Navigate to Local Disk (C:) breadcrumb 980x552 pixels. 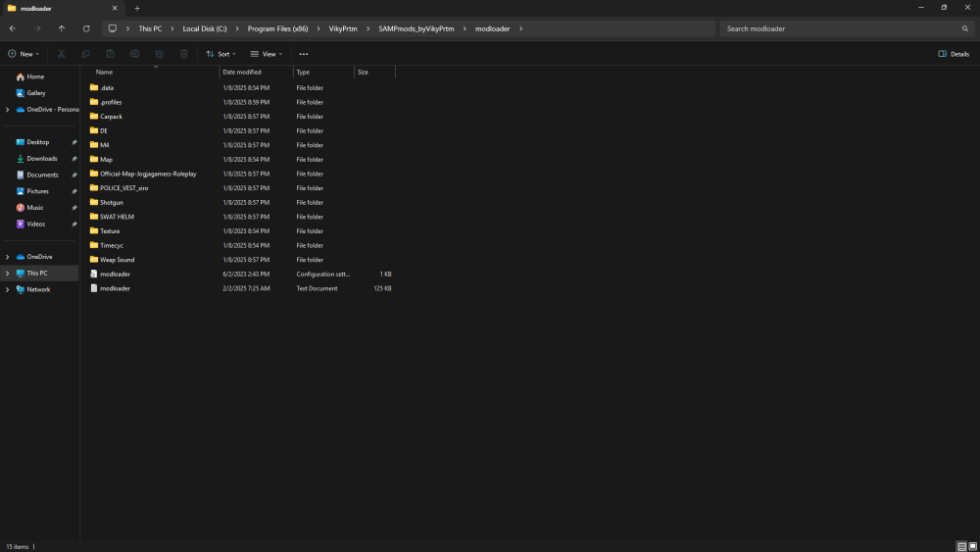[205, 28]
